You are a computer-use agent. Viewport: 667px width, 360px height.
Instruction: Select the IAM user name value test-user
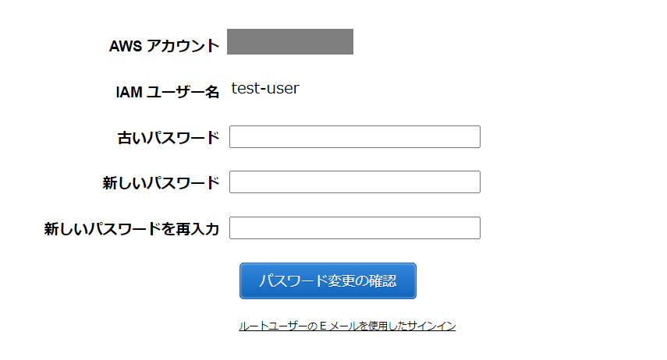click(265, 89)
